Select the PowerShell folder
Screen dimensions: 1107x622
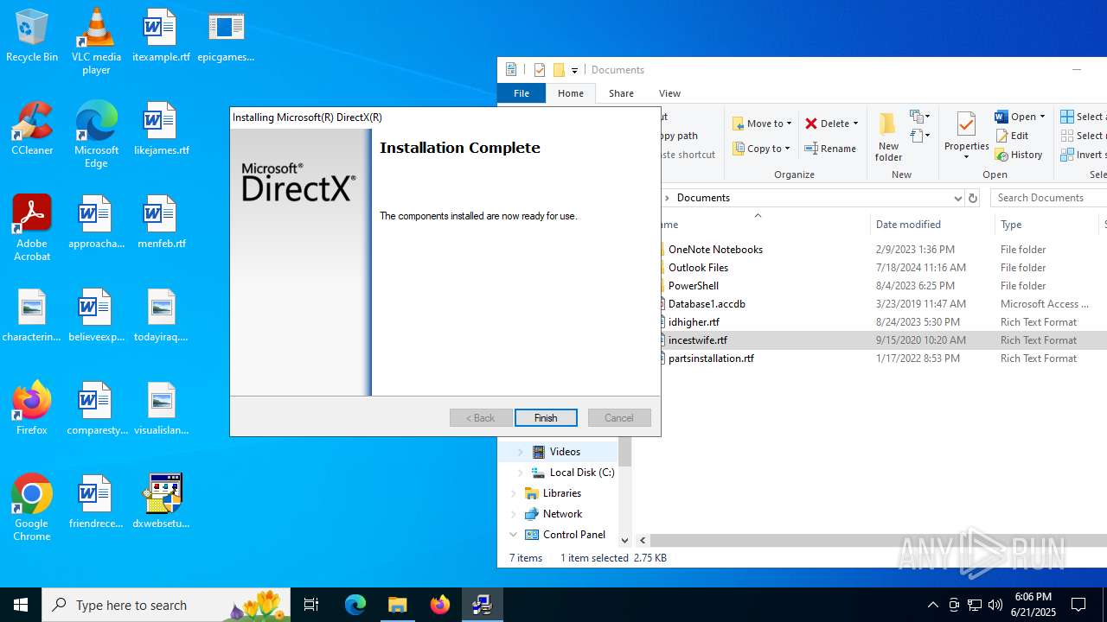[x=693, y=286]
